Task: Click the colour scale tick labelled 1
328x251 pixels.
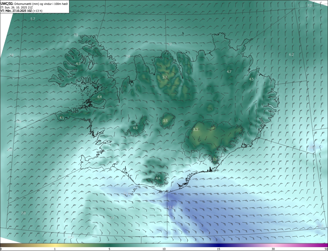Action: tap(55, 249)
